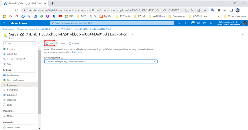Click the Learn more link
Screen dimensions: 248x130
(x=77, y=52)
